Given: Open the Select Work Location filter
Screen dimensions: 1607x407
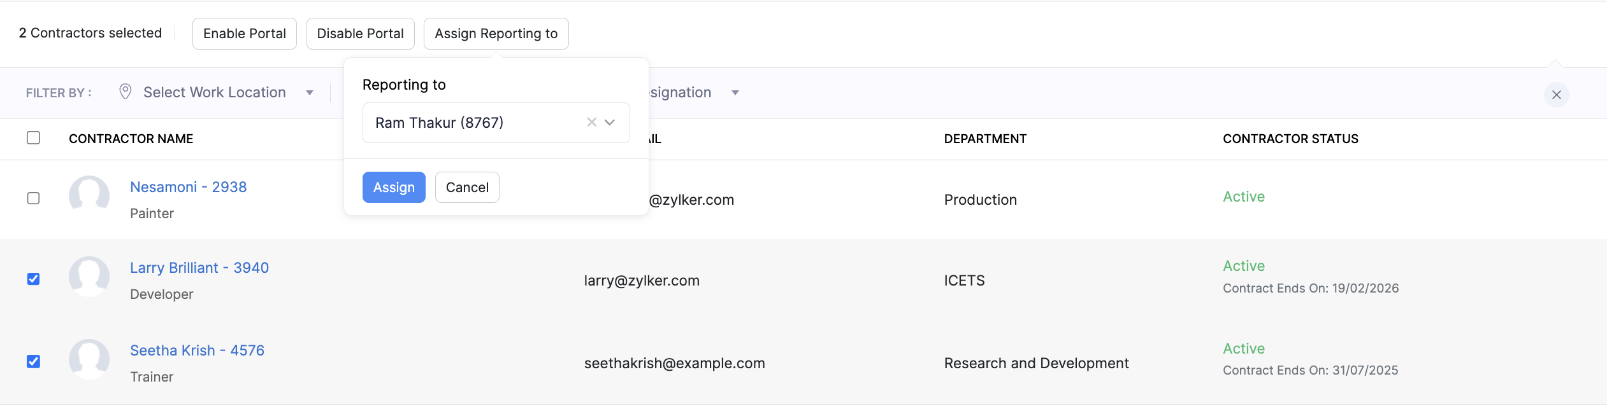Looking at the screenshot, I should 213,92.
